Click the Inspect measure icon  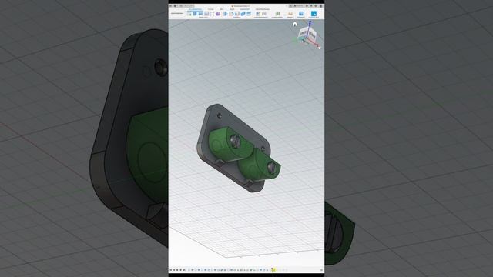pos(290,14)
